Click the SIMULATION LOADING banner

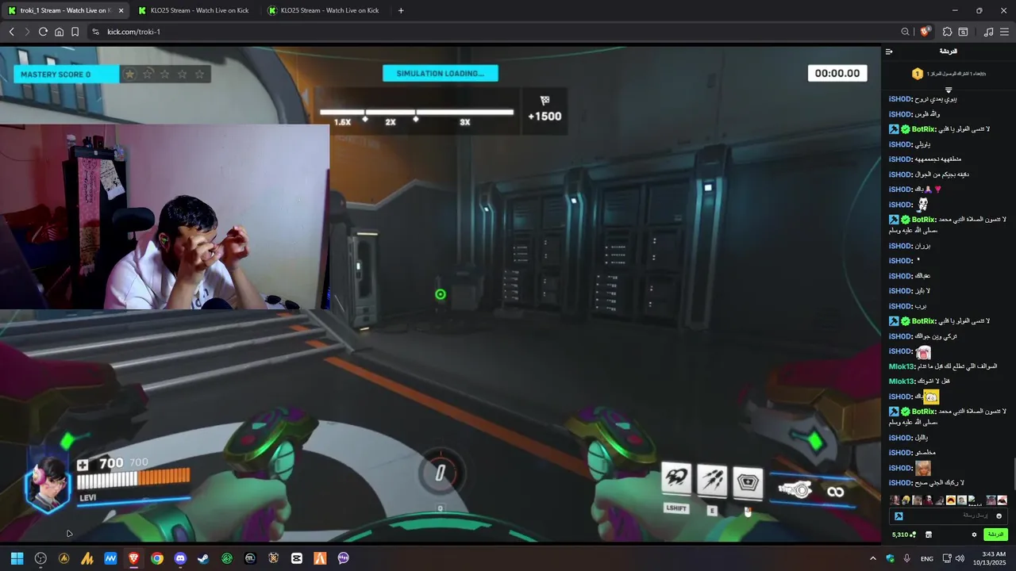coord(441,74)
